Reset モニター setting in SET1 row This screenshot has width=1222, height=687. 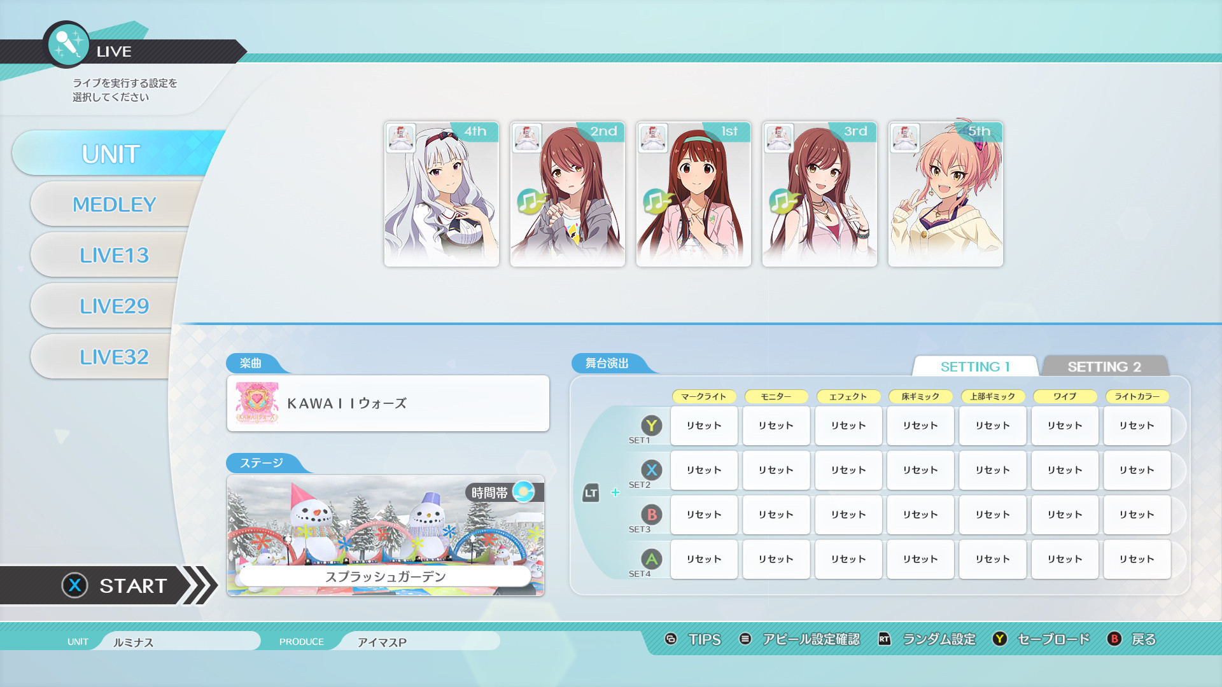(x=776, y=426)
